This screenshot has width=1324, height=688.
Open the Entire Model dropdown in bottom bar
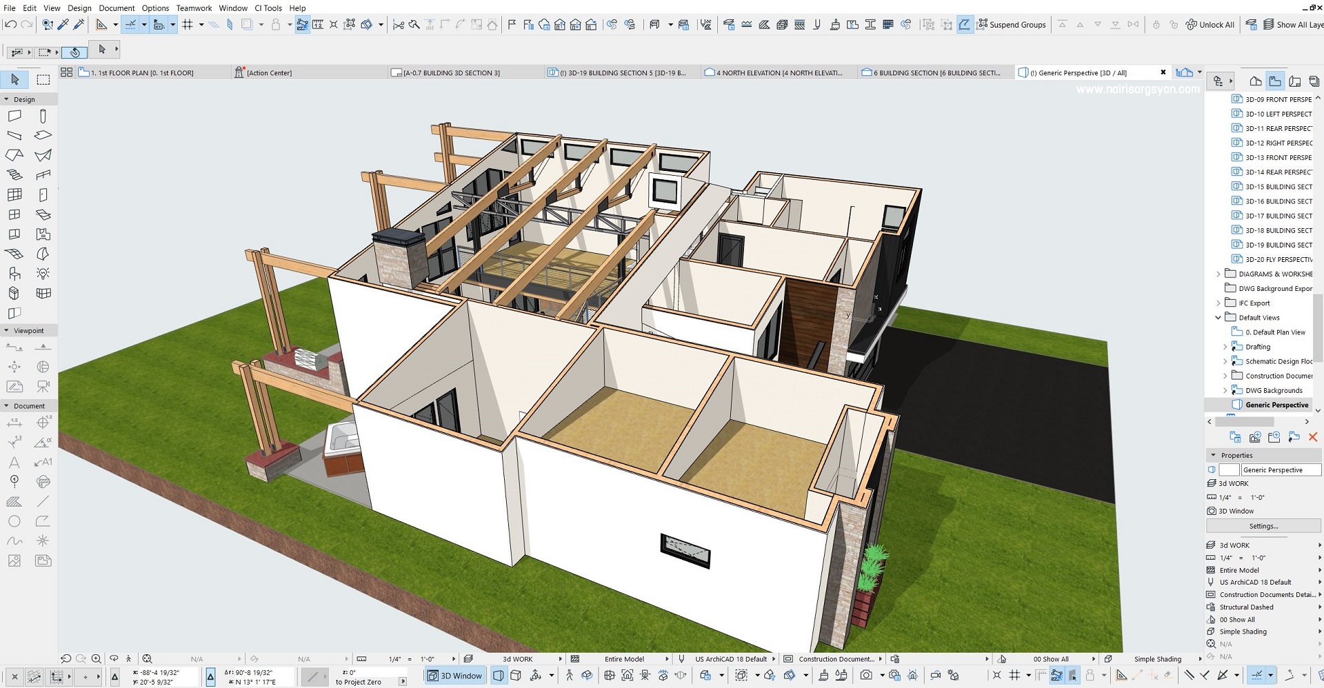click(x=619, y=659)
